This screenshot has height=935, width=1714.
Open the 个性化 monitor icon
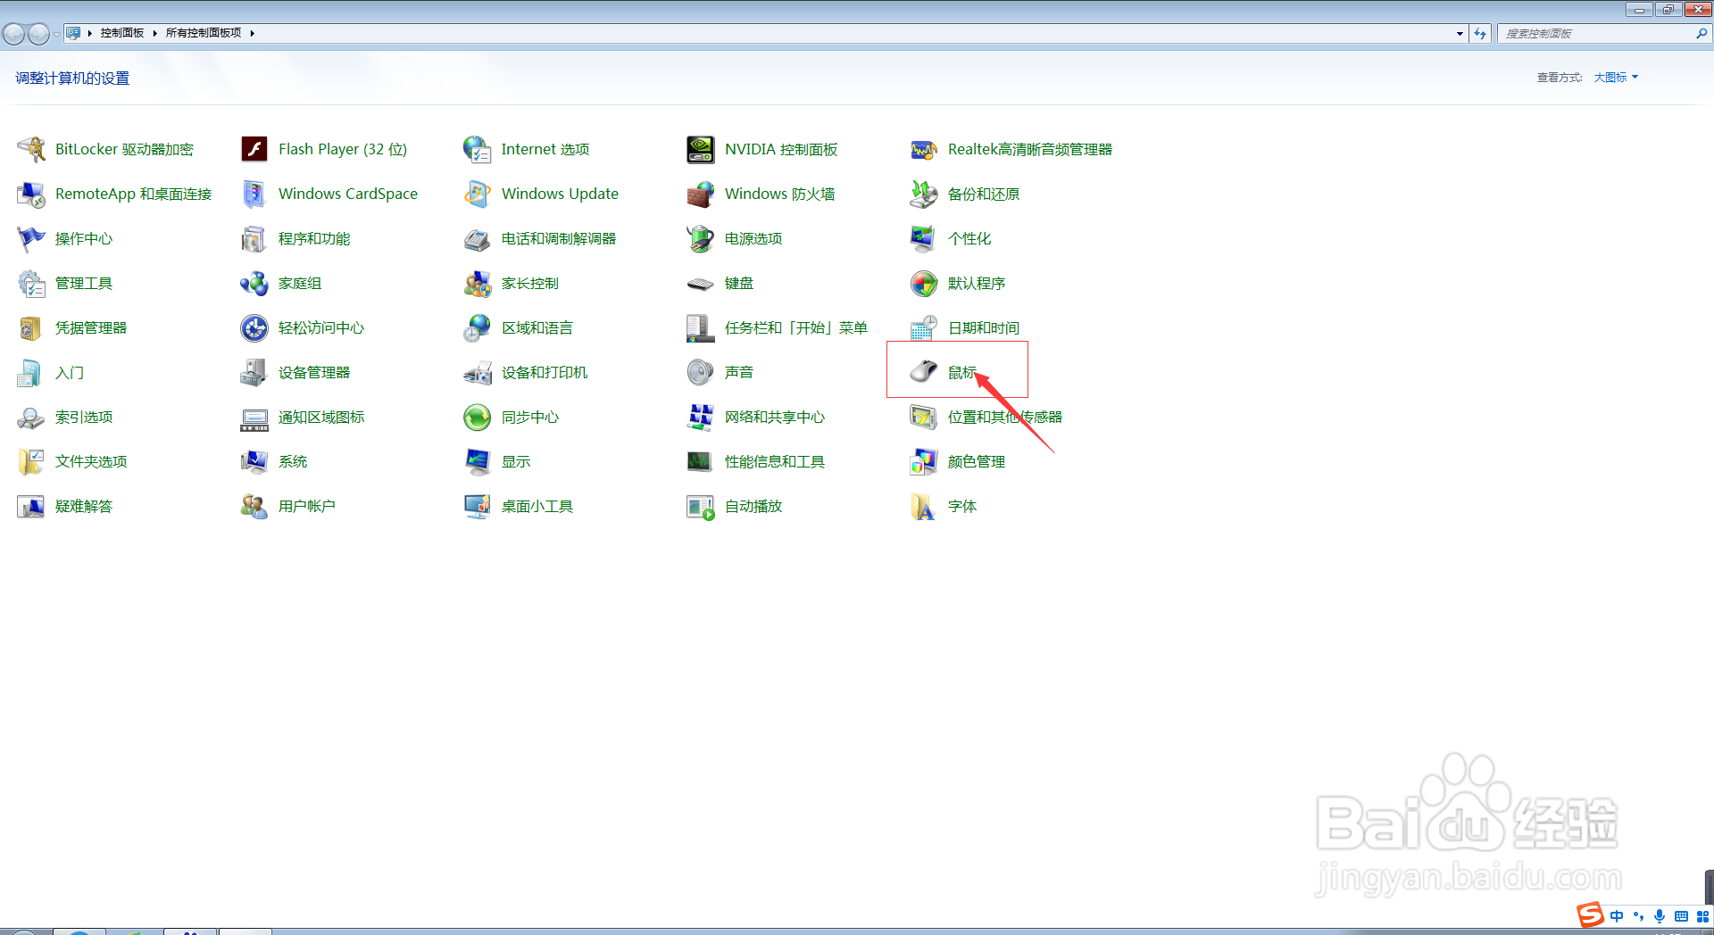click(924, 238)
